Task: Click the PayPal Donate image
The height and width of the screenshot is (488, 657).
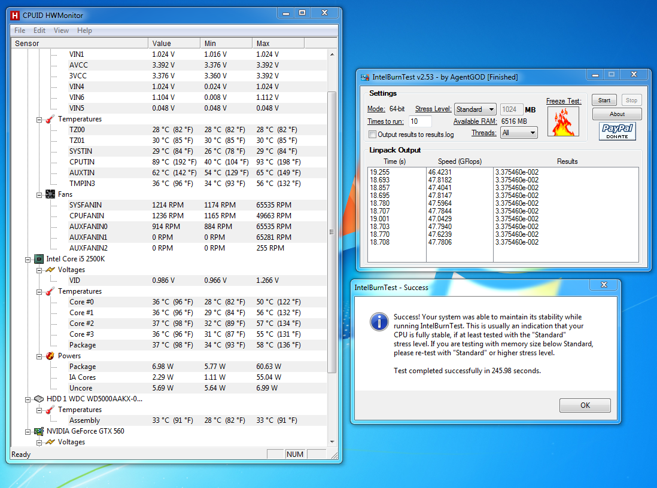Action: (617, 131)
